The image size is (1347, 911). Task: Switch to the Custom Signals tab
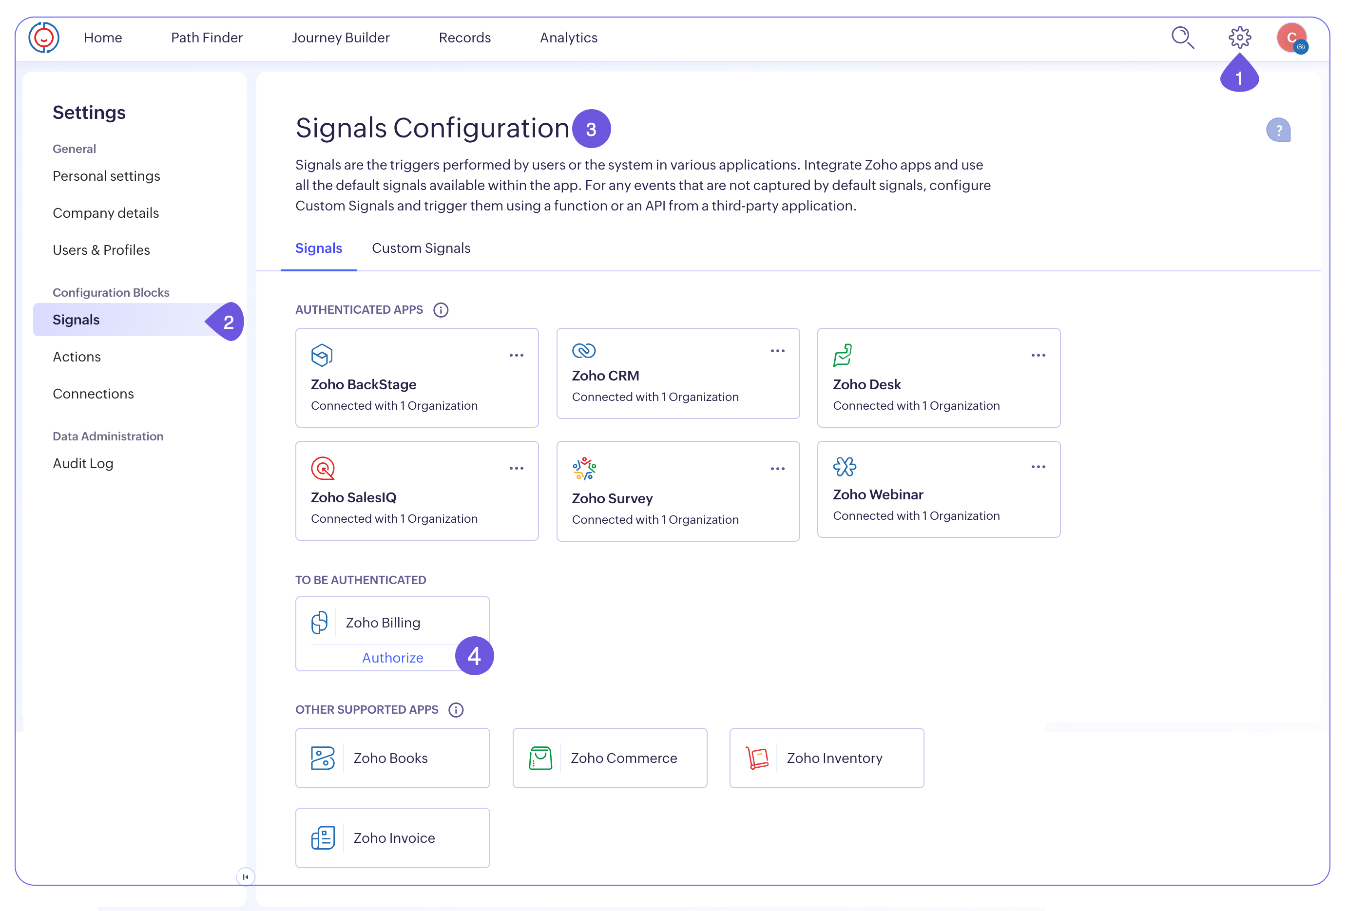coord(421,248)
